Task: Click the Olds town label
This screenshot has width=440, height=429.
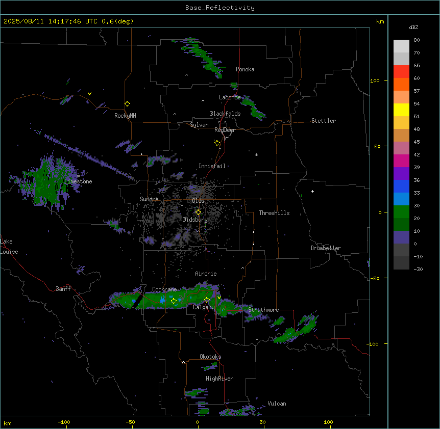Action: pyautogui.click(x=198, y=201)
